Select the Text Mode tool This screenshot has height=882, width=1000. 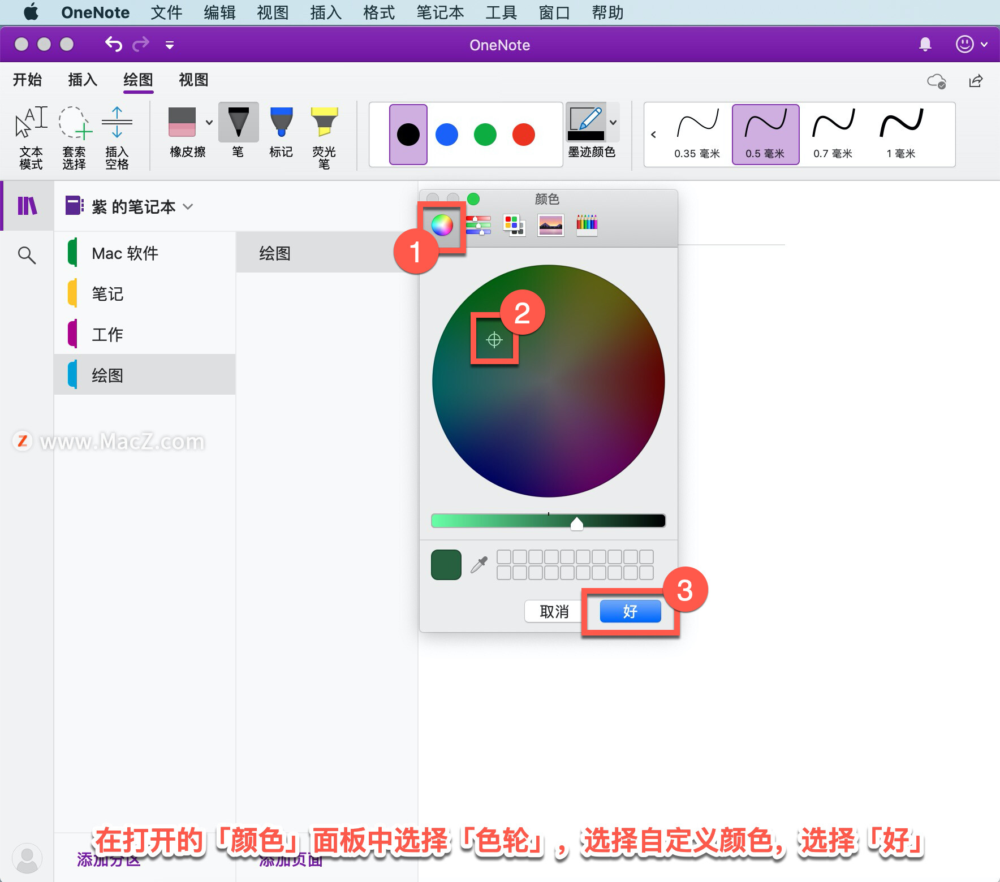[x=31, y=137]
